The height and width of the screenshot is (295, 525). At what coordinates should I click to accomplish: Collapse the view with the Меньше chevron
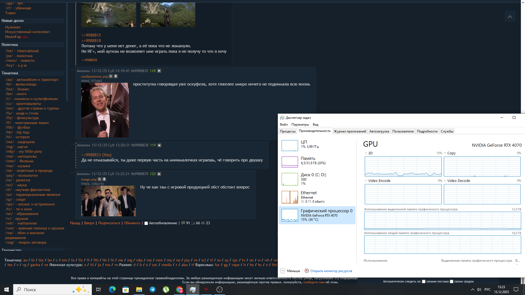pyautogui.click(x=283, y=271)
